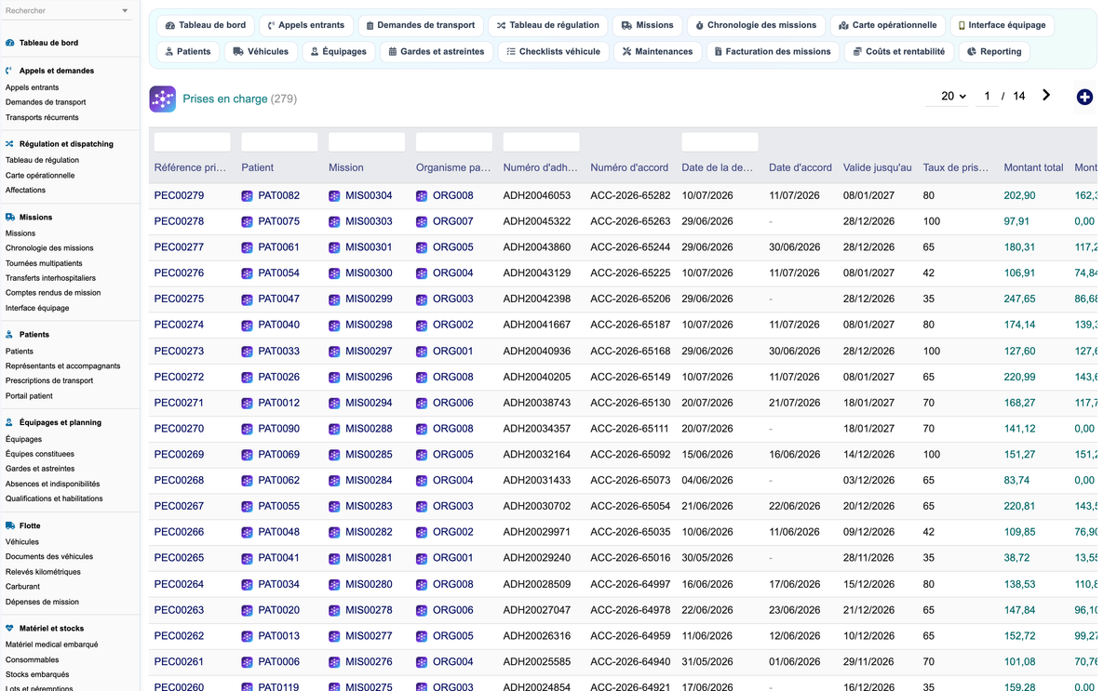The height and width of the screenshot is (691, 1117).
Task: Open Tableau de régulation in sidebar
Action: 42,160
